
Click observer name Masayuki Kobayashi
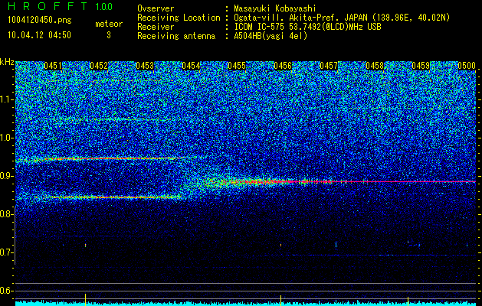click(275, 8)
